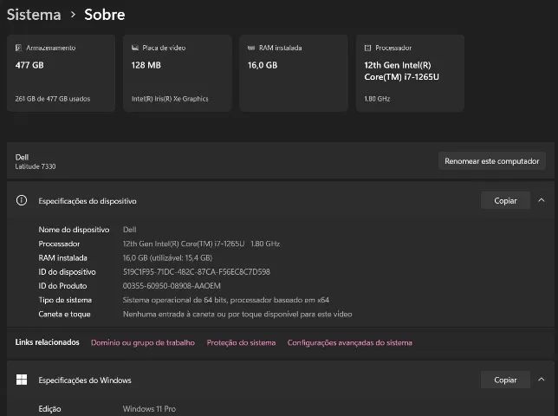Open Configurações avançadas do sistema link
The height and width of the screenshot is (416, 558).
point(350,342)
